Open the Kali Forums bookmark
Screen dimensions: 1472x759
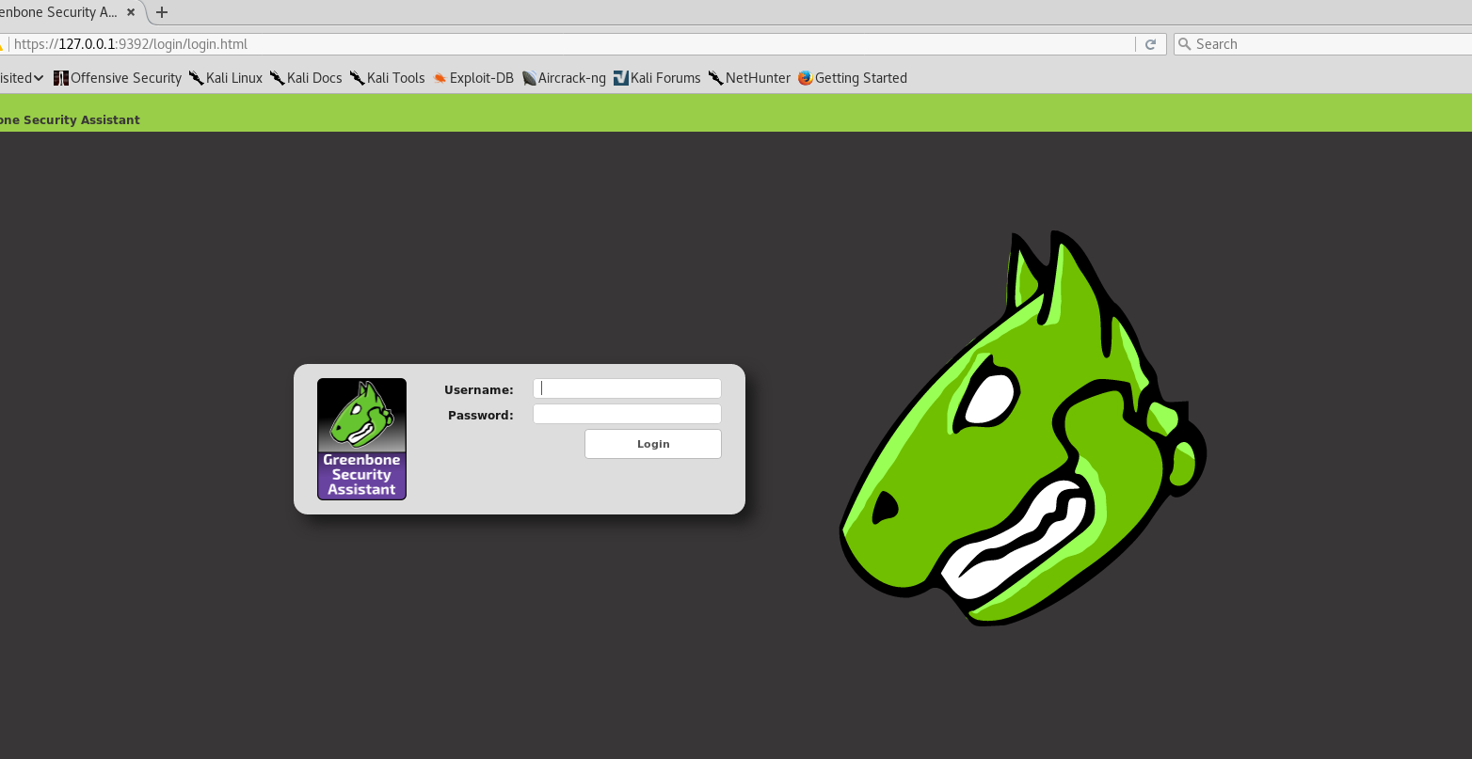click(x=657, y=78)
